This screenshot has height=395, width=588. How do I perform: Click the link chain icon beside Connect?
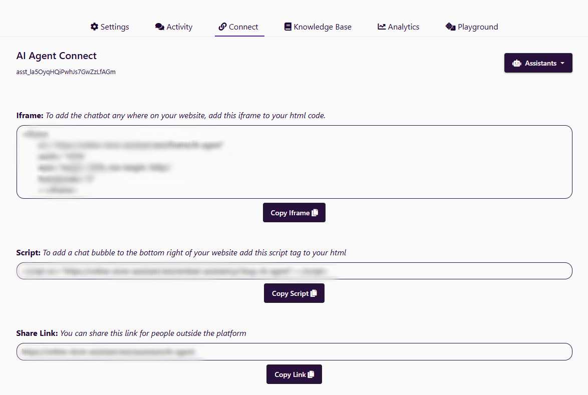click(x=223, y=27)
